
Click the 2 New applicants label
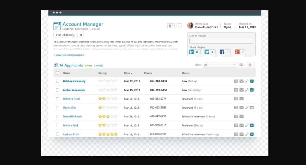(88, 65)
